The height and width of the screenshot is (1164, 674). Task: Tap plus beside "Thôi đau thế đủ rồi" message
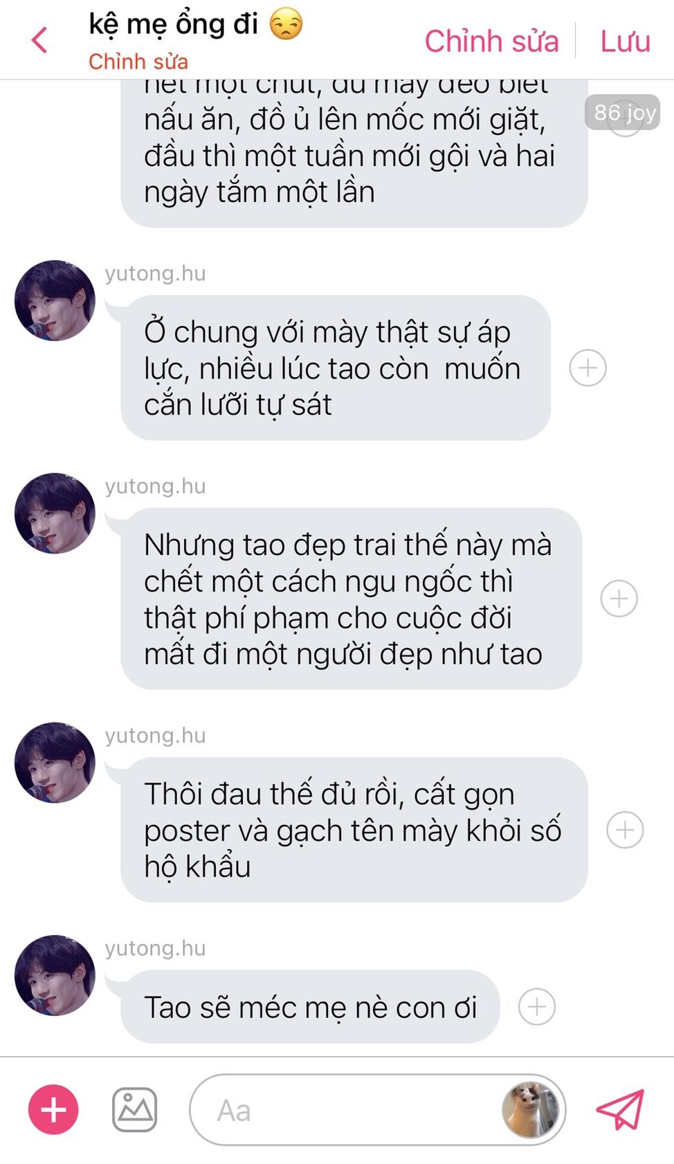pos(625,830)
